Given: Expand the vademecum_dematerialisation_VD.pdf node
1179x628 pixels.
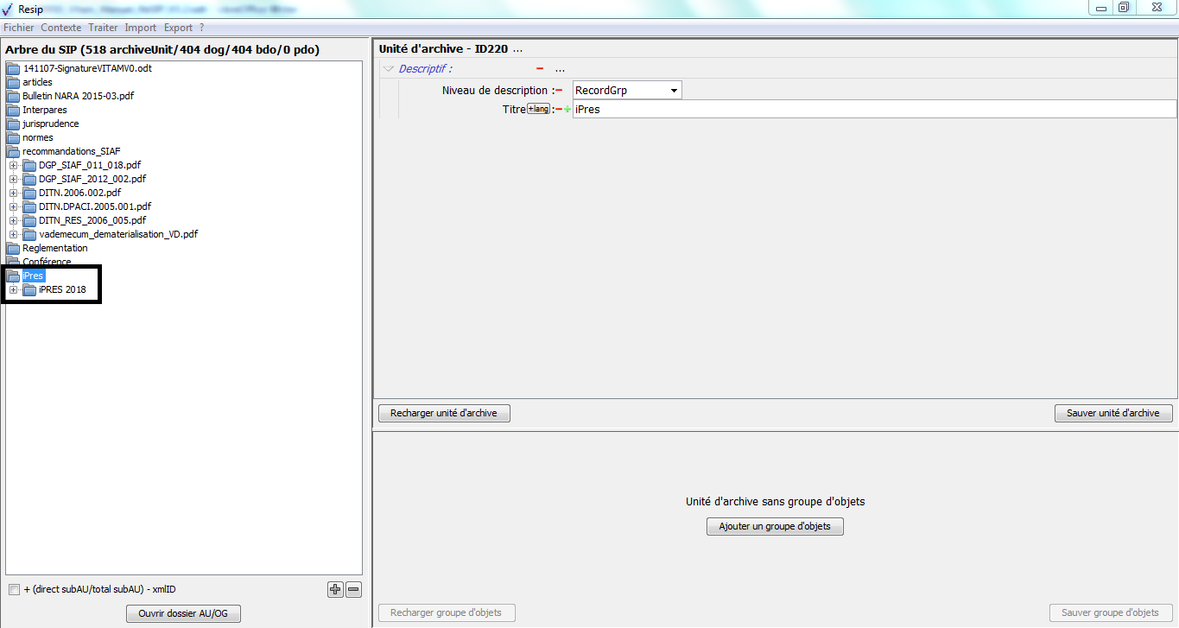Looking at the screenshot, I should point(14,234).
